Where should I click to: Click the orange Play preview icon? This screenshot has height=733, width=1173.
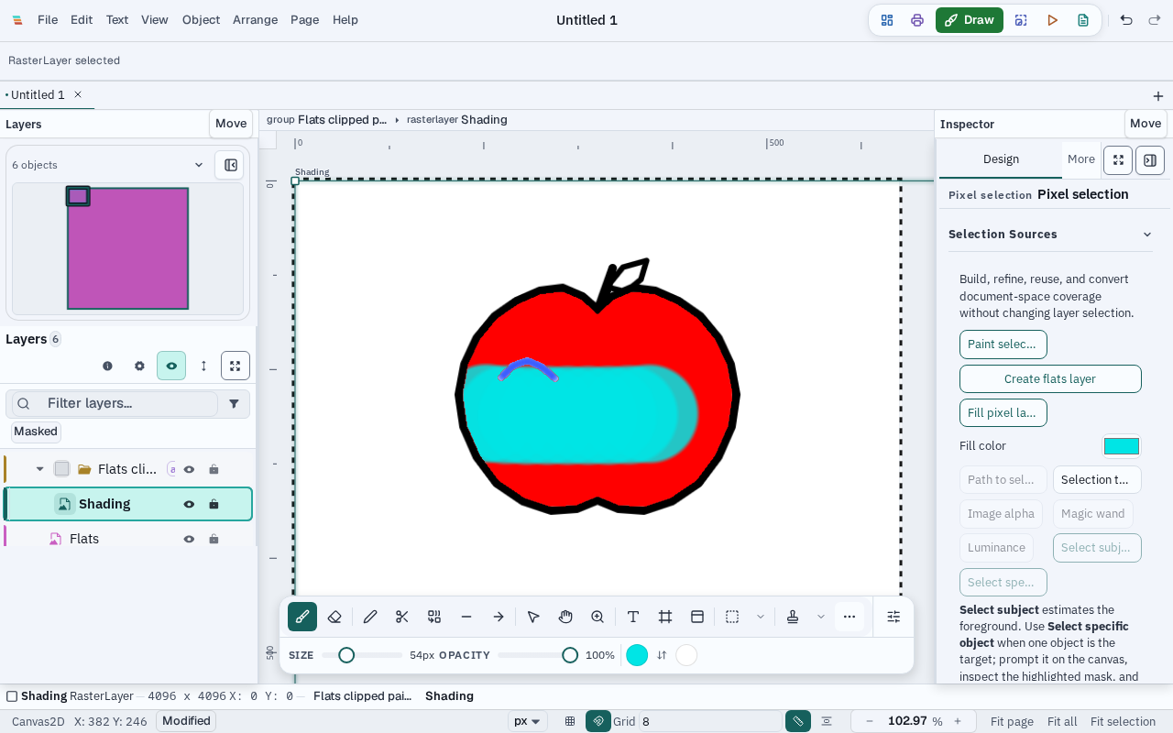click(1053, 20)
